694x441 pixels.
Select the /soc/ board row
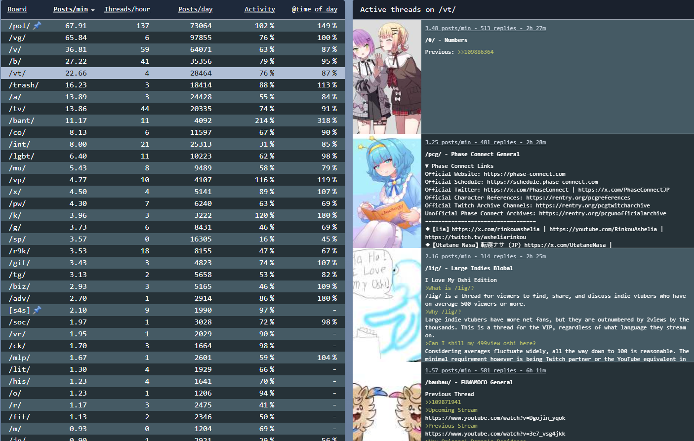pyautogui.click(x=173, y=322)
